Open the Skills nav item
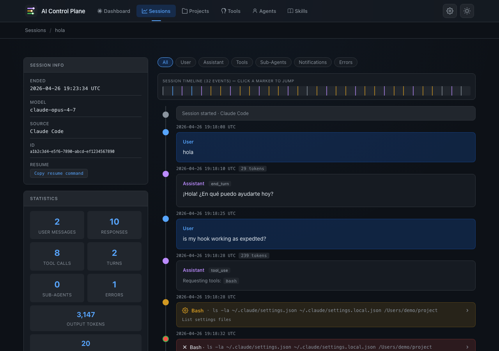The height and width of the screenshot is (351, 499). [x=297, y=11]
